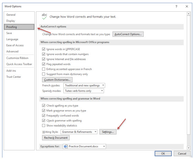Click the scrollbar up arrow
194x159 pixels.
tap(188, 14)
